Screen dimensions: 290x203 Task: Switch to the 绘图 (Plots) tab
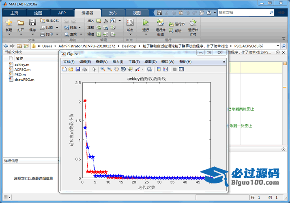38,13
